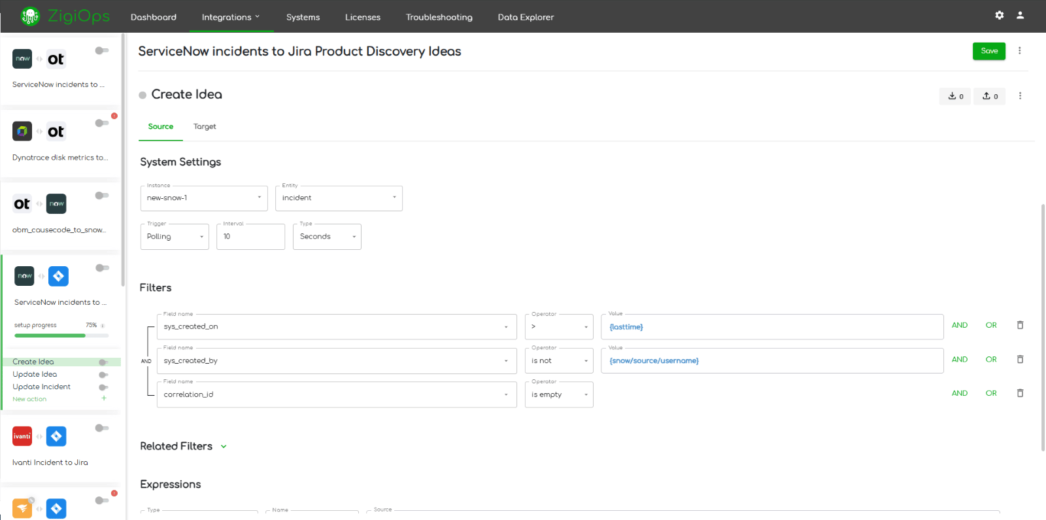The height and width of the screenshot is (520, 1046).
Task: Click ot icon in Dynatrace disk metrics card
Action: [x=56, y=131]
